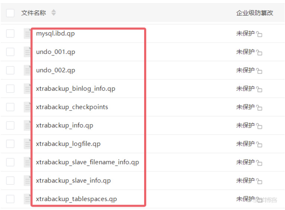Select the xtrabackup_info.qp file row name
Viewport: 285px width, 210px height.
[64, 125]
